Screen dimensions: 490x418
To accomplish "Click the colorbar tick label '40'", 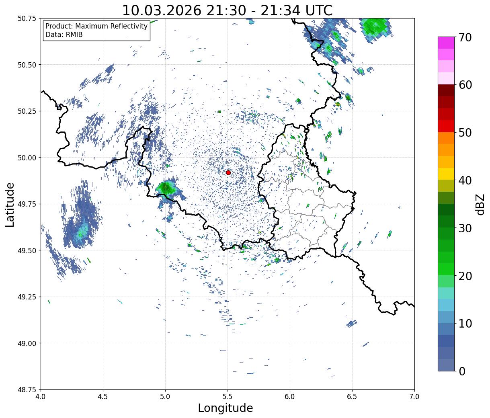I will pos(465,180).
